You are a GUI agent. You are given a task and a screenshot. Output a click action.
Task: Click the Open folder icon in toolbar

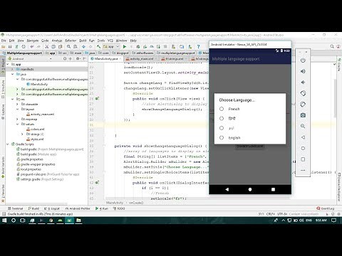click(x=4, y=47)
